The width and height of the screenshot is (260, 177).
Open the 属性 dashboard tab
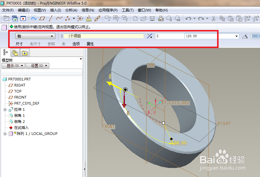90,44
